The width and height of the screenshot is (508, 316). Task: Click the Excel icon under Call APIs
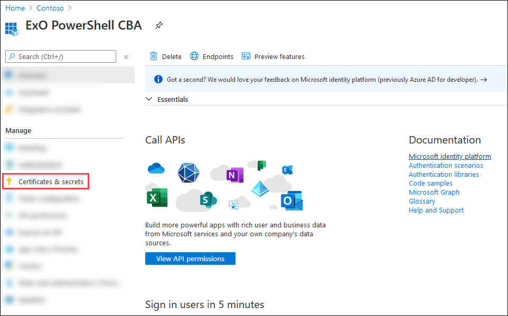tap(155, 197)
